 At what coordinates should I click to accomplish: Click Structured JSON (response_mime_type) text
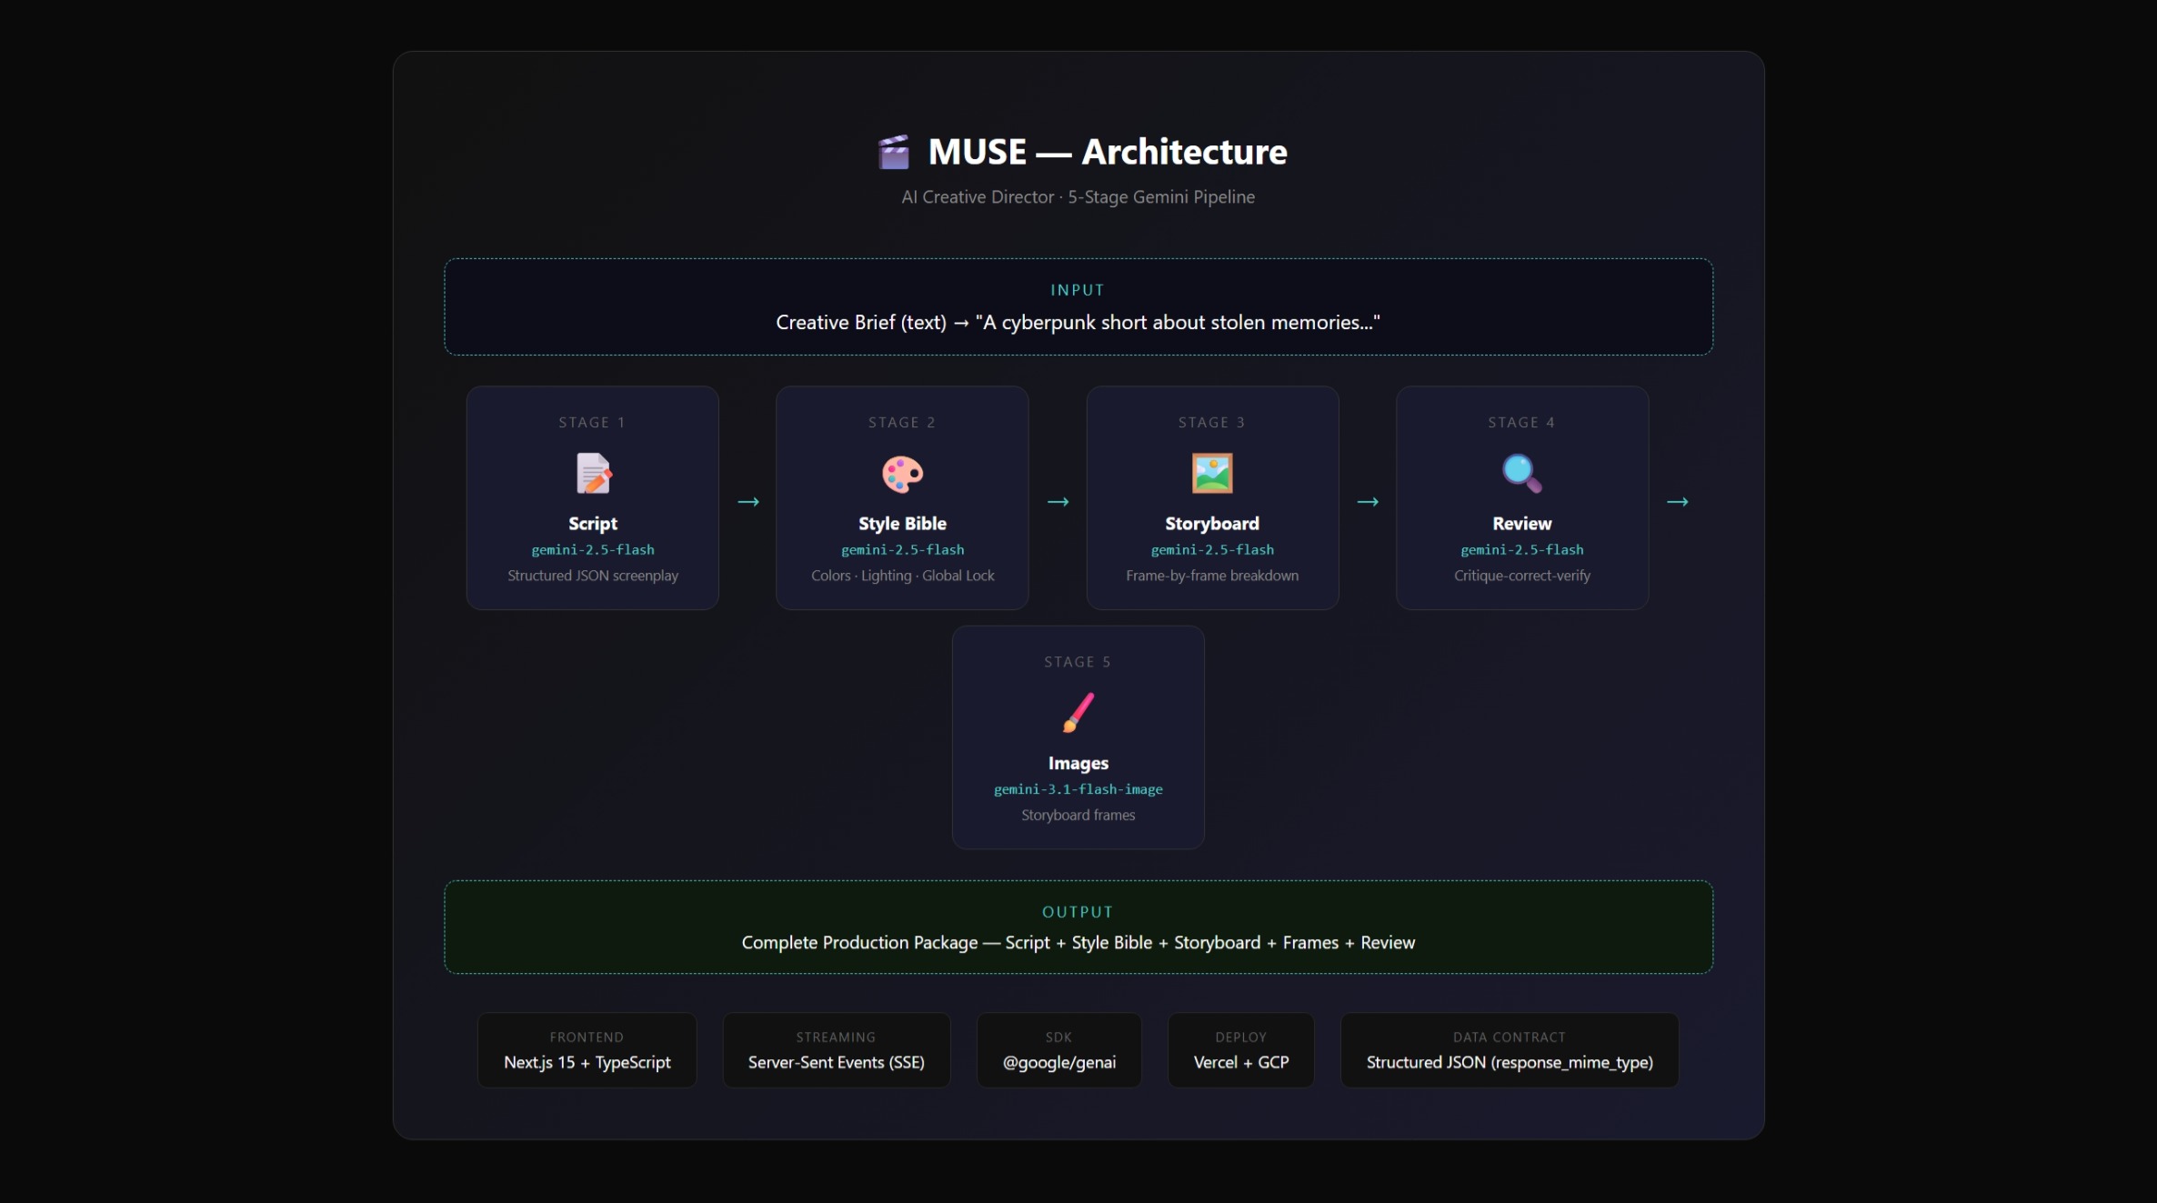1510,1063
